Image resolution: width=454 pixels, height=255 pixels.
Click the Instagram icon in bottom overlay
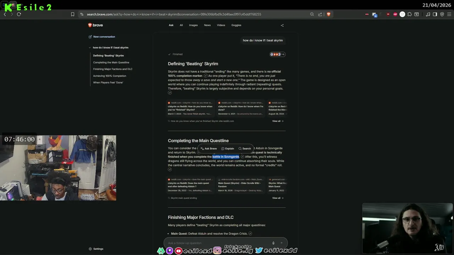(x=217, y=251)
